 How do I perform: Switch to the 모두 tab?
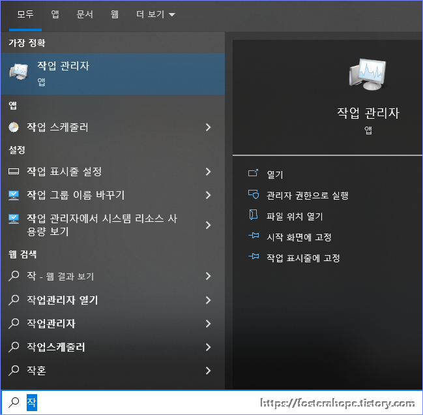25,14
